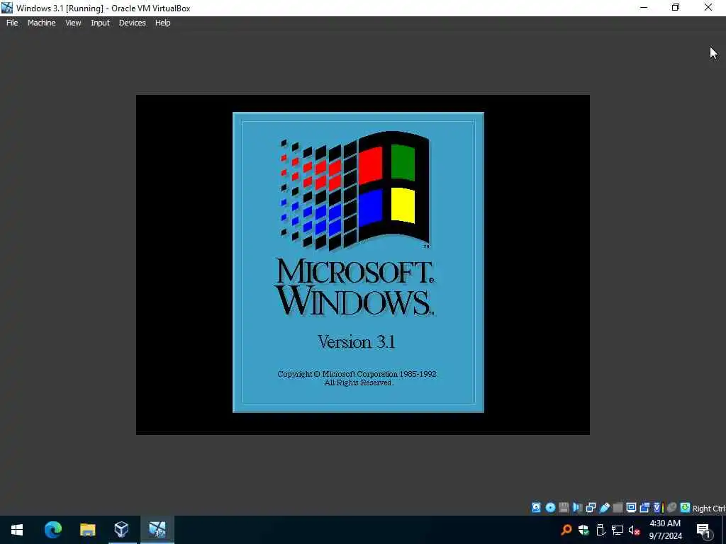
Task: Click the optical disc drive status icon
Action: tap(550, 507)
